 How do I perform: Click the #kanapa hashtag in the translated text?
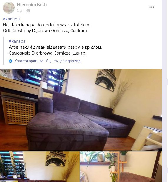17,41
